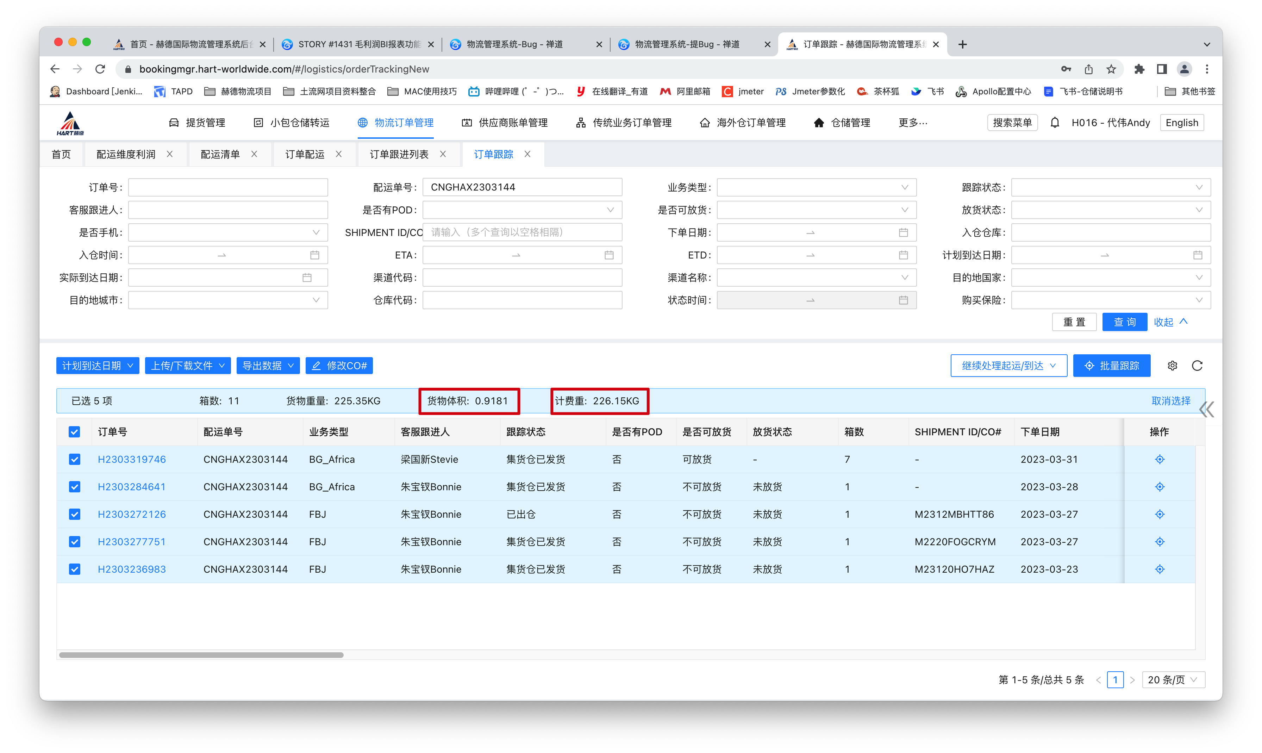Bookmark page with star icon
Viewport: 1262px width, 753px height.
tap(1111, 69)
